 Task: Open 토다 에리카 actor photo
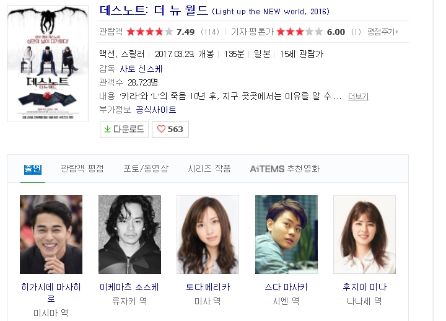point(208,234)
